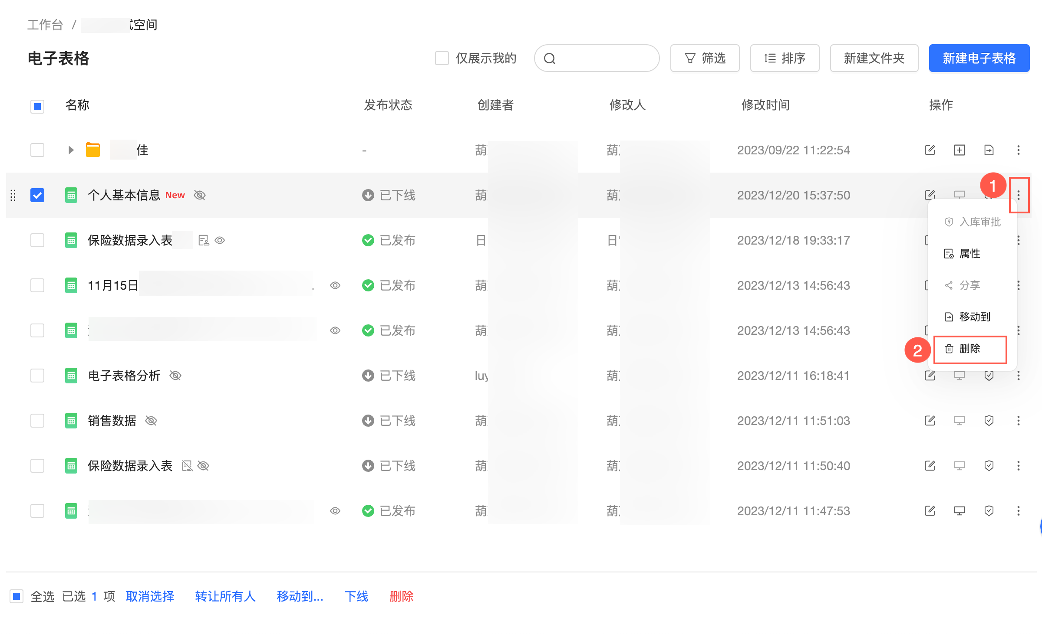The width and height of the screenshot is (1042, 634).
Task: Click edit icon for the folder row
Action: [930, 150]
